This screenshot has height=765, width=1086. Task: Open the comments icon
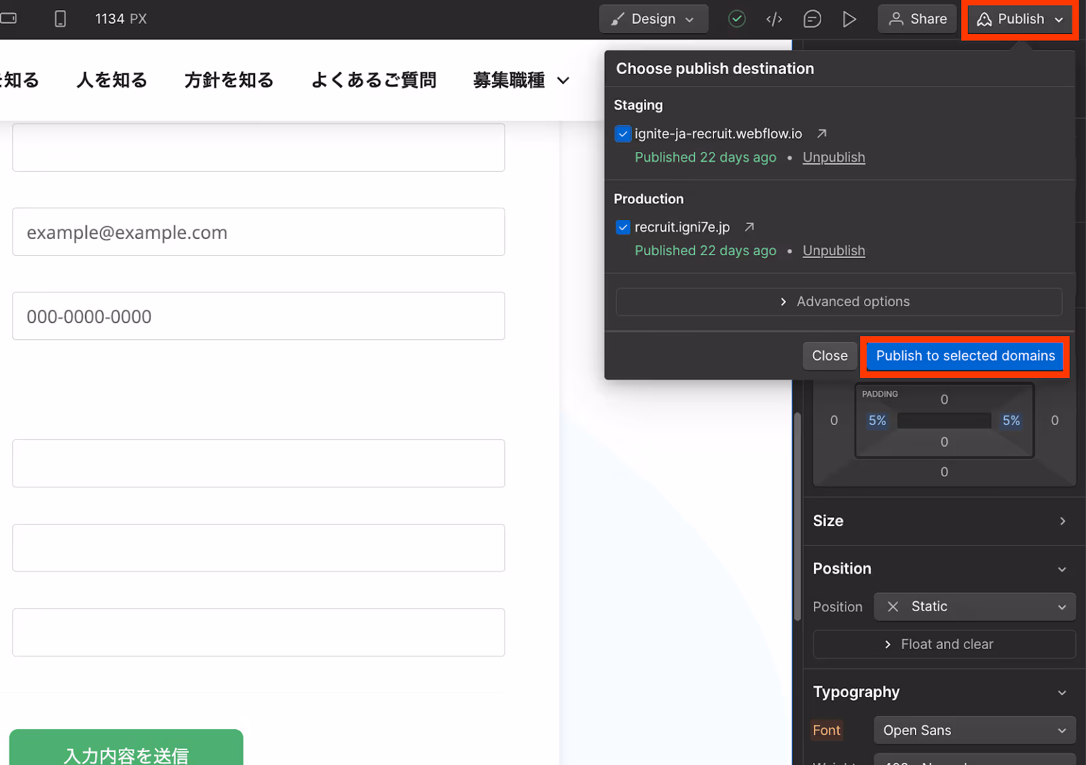tap(812, 19)
